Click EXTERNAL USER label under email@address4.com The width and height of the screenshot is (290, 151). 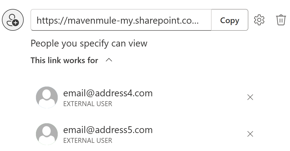coord(88,104)
